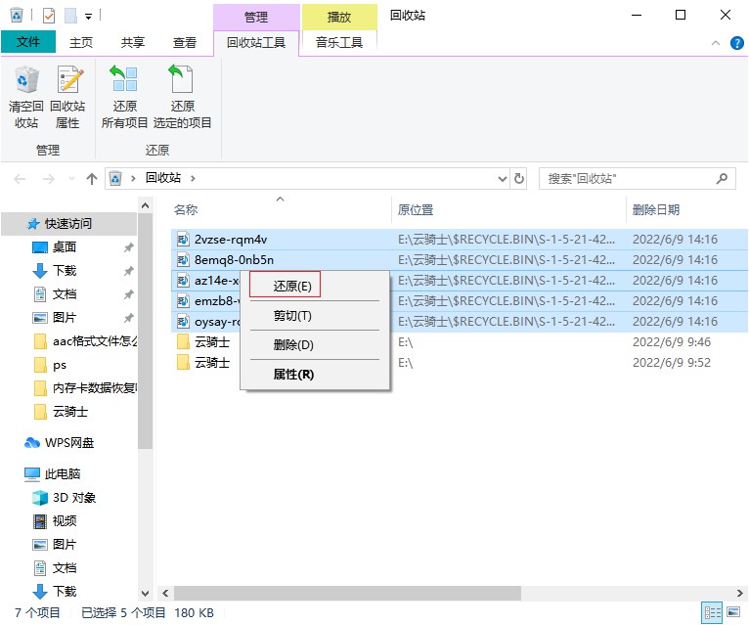Click the audio file icon of oysay
749x625 pixels.
[x=183, y=322]
